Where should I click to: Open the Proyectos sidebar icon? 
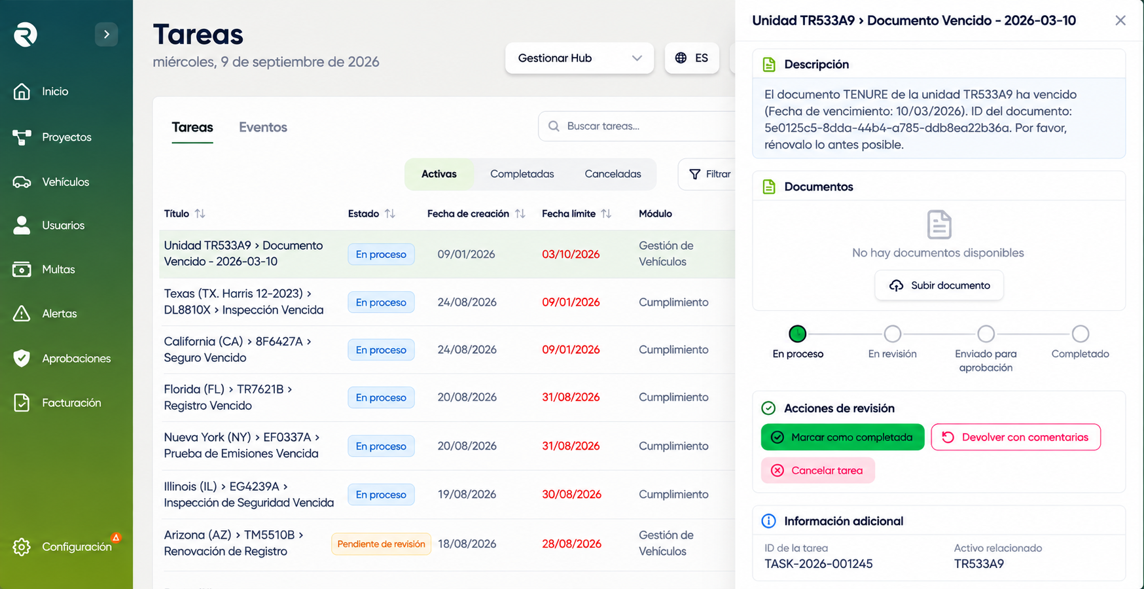coord(22,137)
